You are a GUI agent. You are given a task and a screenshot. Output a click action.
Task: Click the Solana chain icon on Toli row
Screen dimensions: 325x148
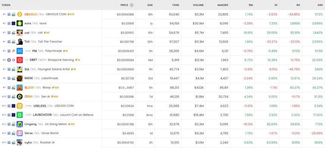(x=9, y=42)
